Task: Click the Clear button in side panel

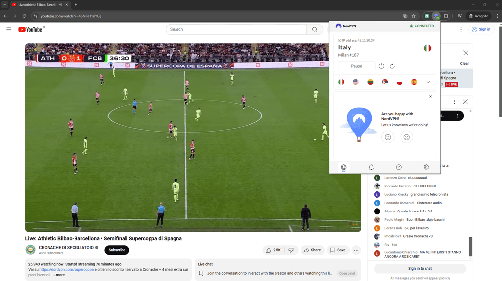Action: [464, 63]
